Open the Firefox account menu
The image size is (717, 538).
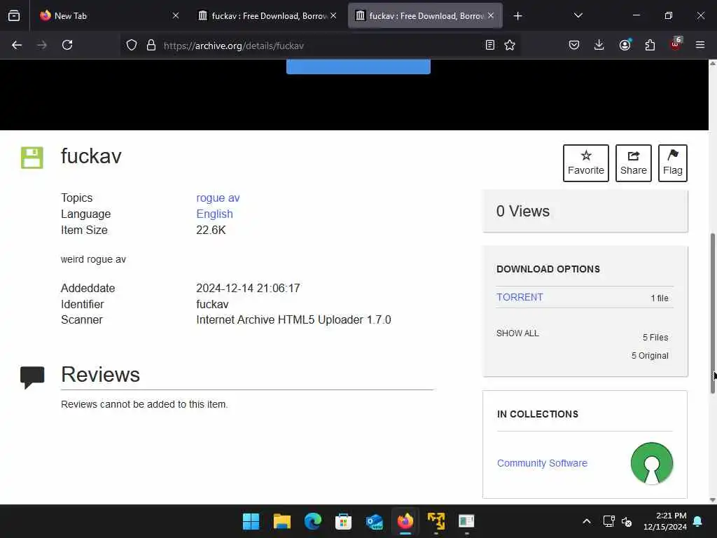pos(625,45)
